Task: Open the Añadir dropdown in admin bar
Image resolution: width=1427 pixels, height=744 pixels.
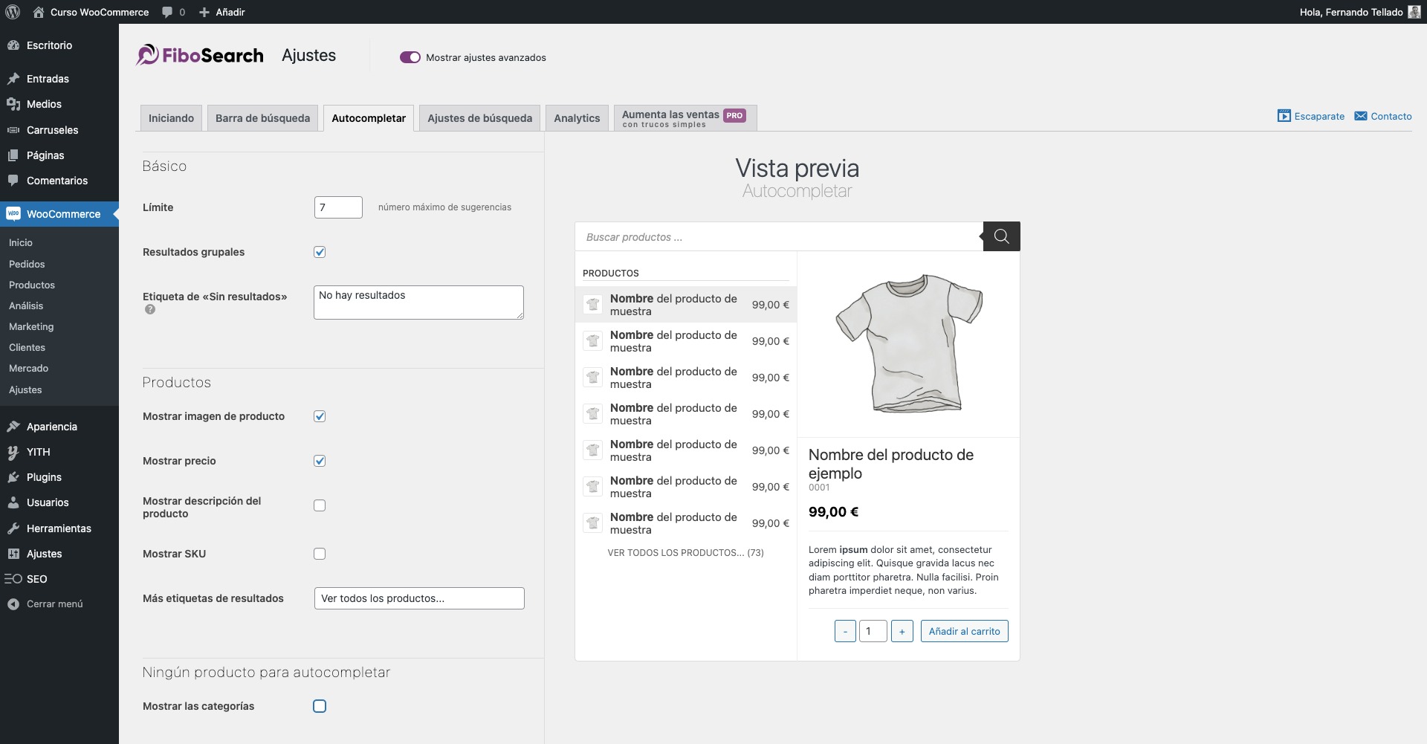Action: (x=221, y=12)
